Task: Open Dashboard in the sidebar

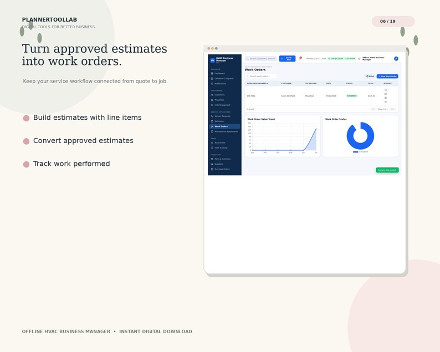Action: pyautogui.click(x=224, y=74)
